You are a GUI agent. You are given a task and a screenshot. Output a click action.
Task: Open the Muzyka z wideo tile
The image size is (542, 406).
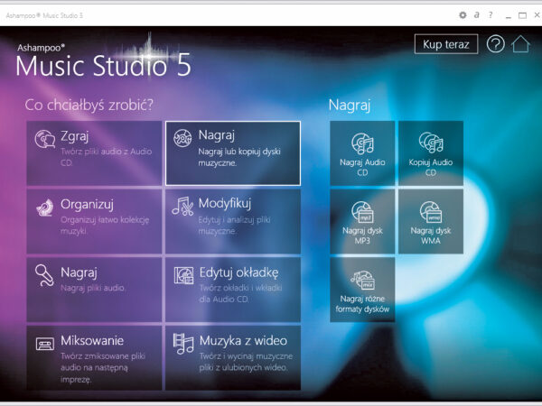(232, 358)
